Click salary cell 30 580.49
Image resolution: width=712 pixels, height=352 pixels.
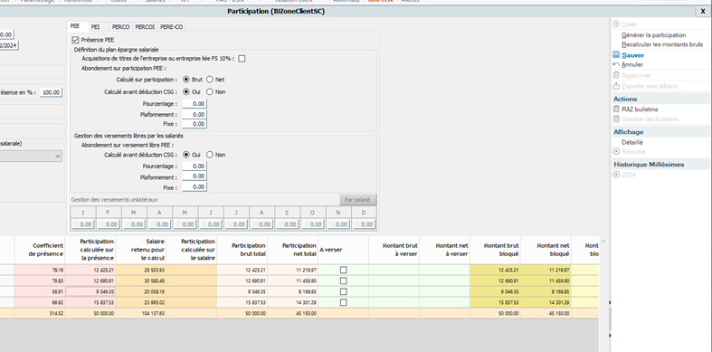click(141, 281)
